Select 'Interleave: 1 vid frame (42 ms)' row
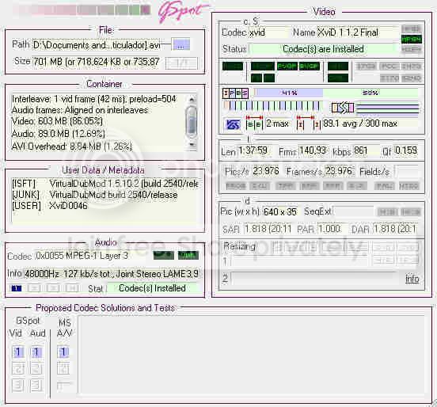The image size is (437, 407). (x=94, y=99)
